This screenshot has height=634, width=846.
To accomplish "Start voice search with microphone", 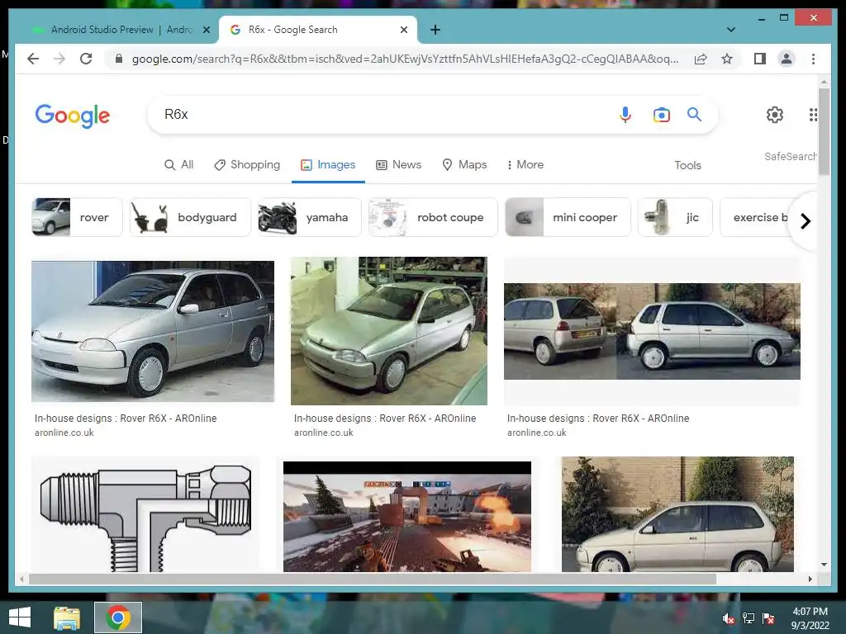I will (625, 114).
